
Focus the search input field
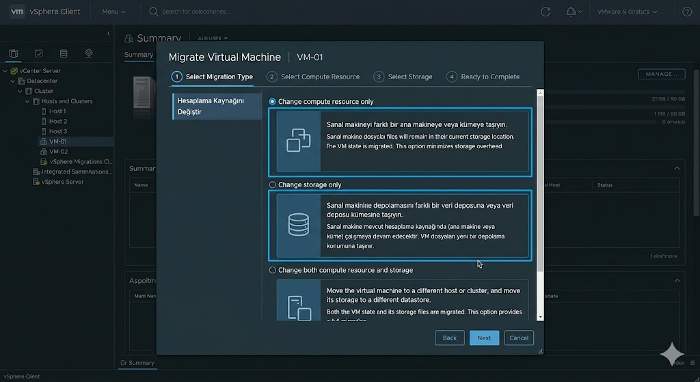coord(196,12)
